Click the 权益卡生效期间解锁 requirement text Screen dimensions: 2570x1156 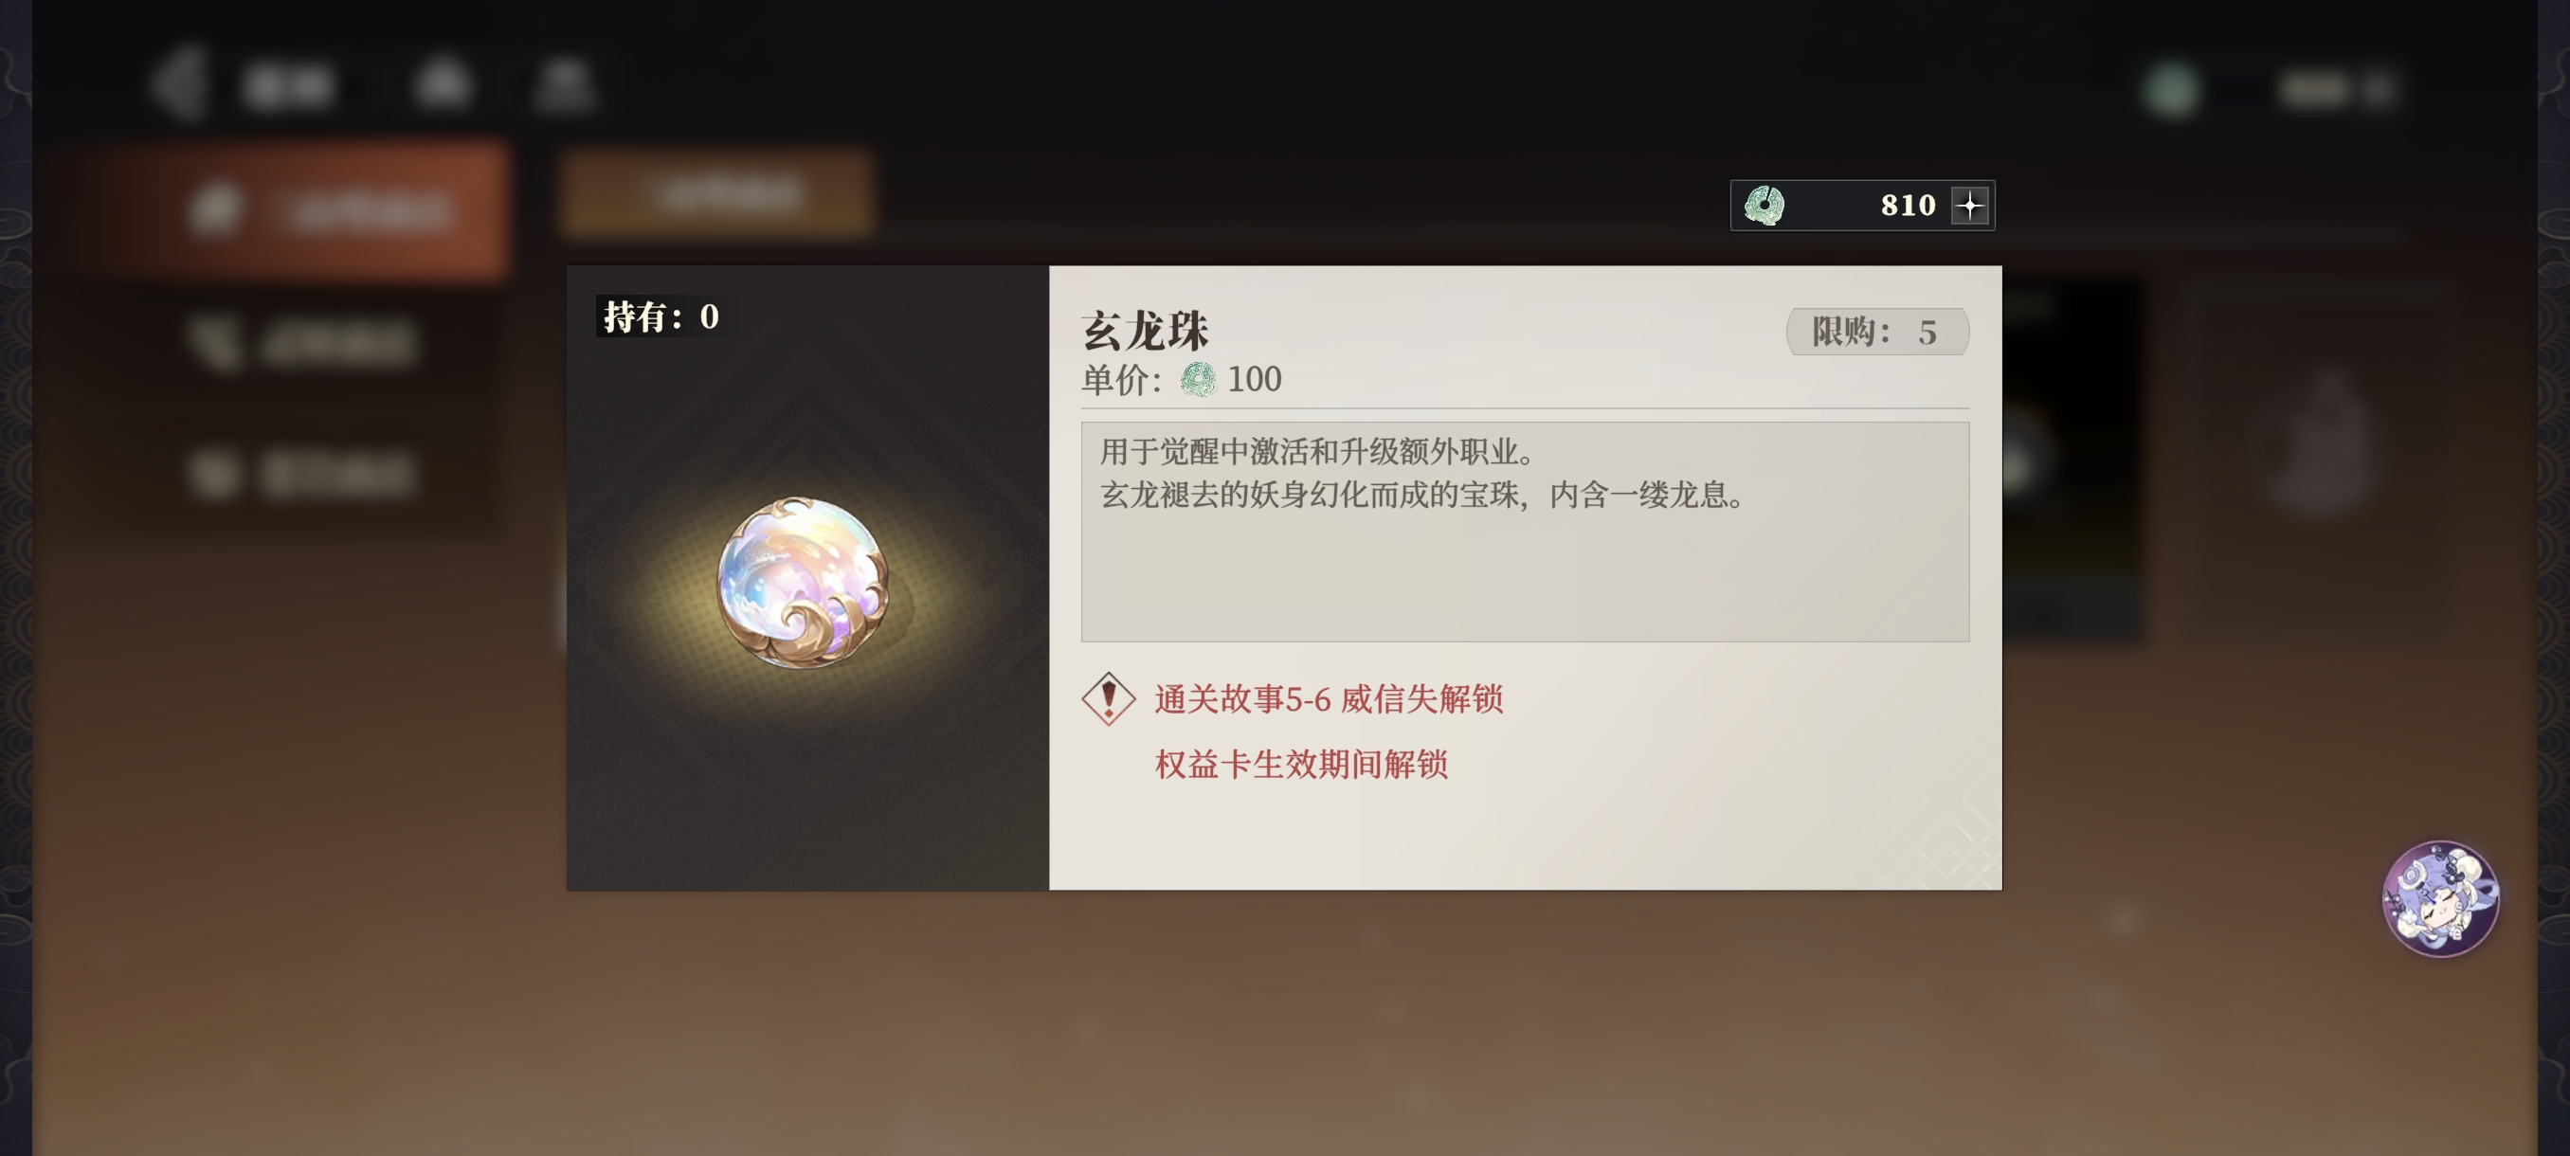(1301, 764)
